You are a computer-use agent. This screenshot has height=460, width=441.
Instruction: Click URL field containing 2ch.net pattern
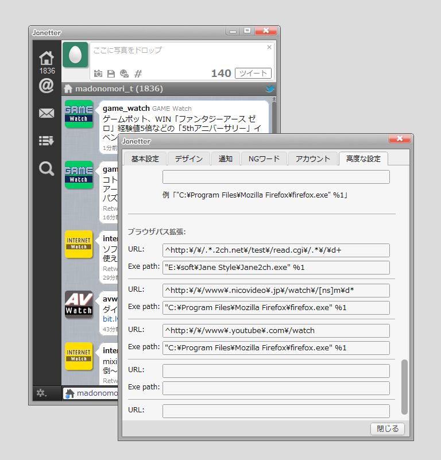pyautogui.click(x=276, y=250)
